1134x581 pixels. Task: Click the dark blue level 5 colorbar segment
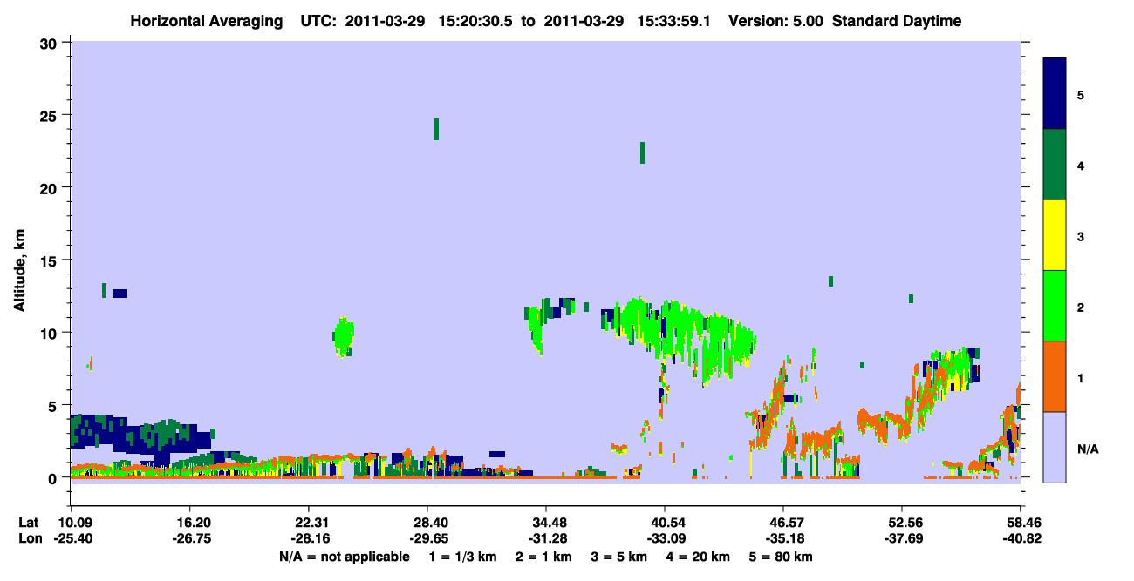(x=1055, y=94)
